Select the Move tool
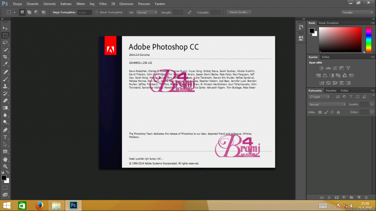Screen dimensions: 376x211 pos(5,28)
